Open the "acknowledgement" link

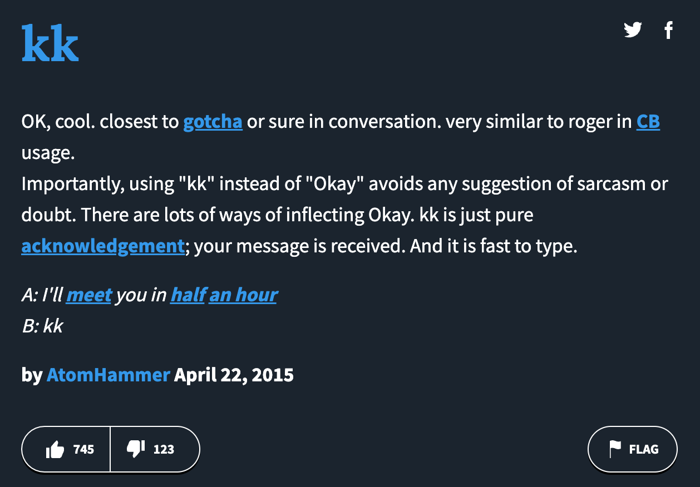pyautogui.click(x=102, y=246)
